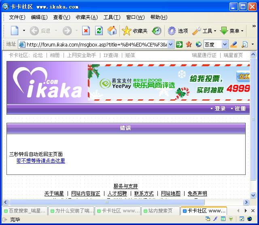Click the IP查询 link

pyautogui.click(x=110, y=55)
